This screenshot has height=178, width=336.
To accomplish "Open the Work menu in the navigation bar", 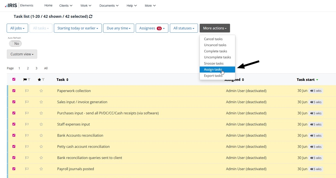I will coord(86,5).
